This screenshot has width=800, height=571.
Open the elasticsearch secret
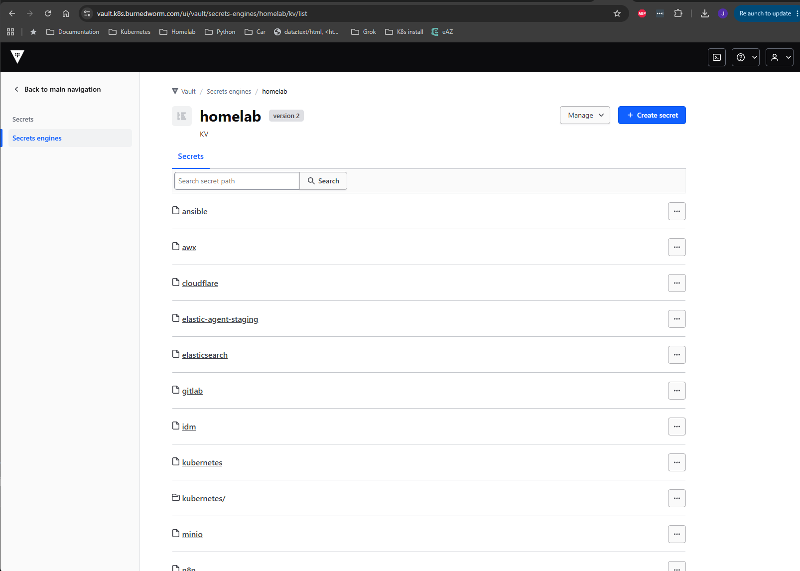(x=205, y=355)
